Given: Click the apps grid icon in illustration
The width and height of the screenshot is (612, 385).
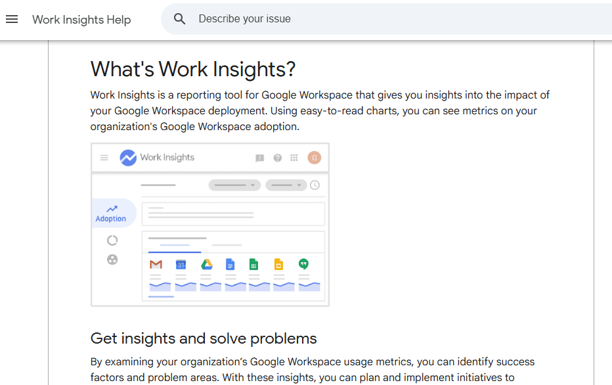Looking at the screenshot, I should point(294,158).
